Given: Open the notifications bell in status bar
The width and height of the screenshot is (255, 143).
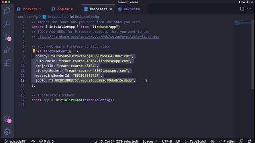Looking at the screenshot, I should pos(249,141).
